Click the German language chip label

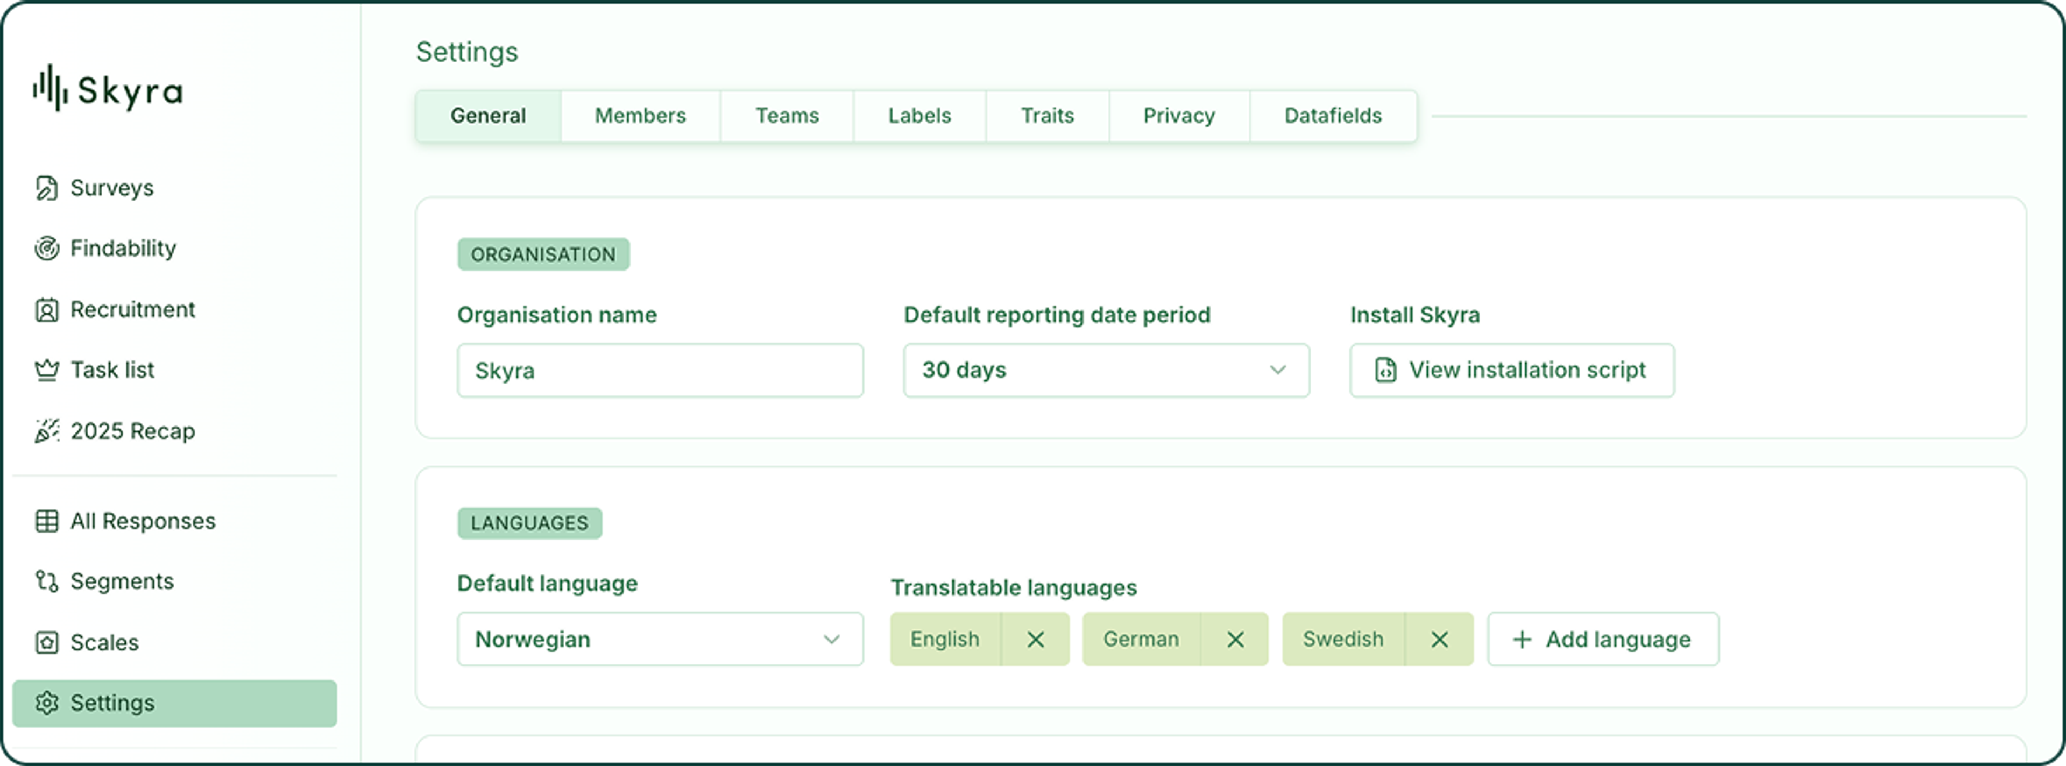coord(1141,639)
